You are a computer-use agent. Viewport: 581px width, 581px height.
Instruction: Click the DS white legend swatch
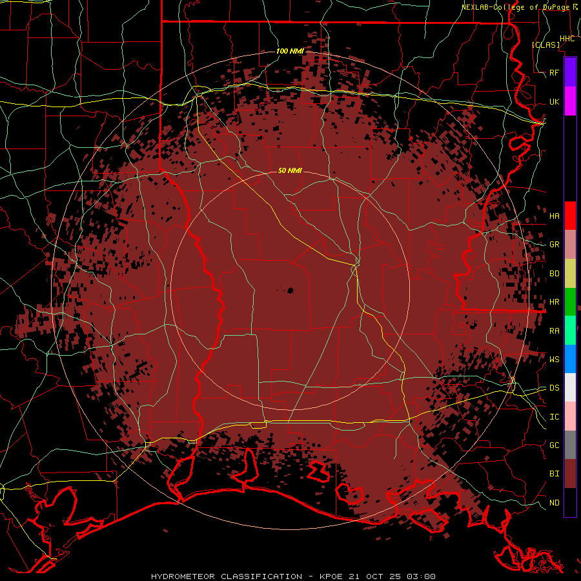coord(570,387)
